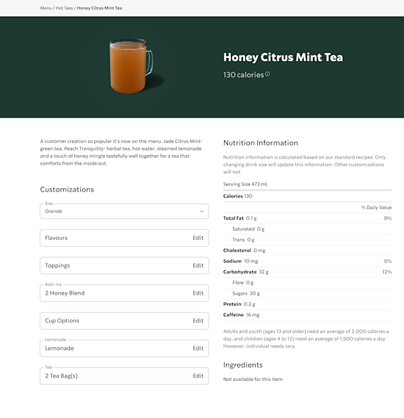The width and height of the screenshot is (404, 418).
Task: Click the % Daily Value header
Action: (376, 208)
